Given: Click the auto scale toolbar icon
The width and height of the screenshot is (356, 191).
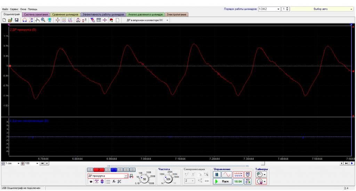Looking at the screenshot, I should [x=78, y=20].
